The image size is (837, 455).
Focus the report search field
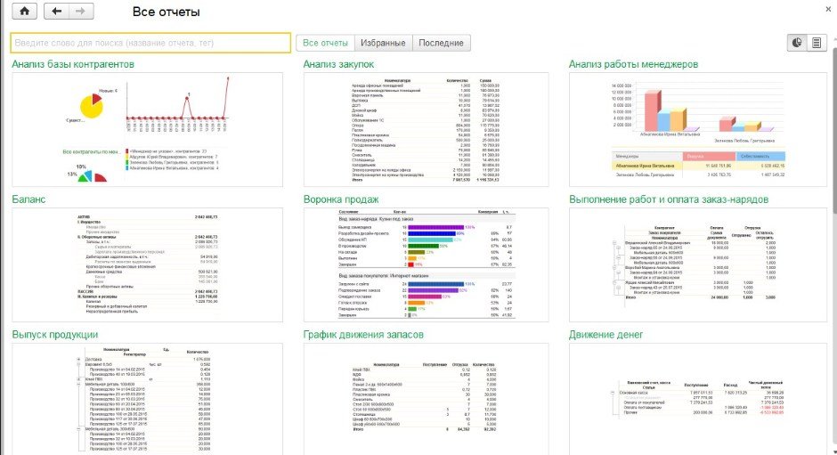(x=150, y=43)
